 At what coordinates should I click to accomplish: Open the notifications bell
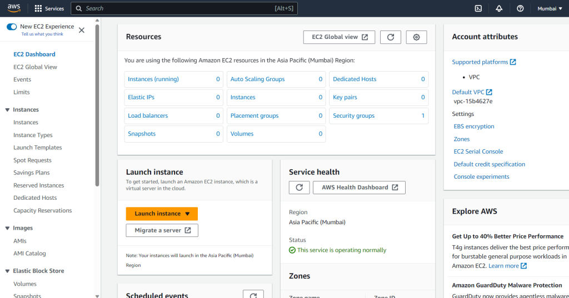tap(499, 8)
